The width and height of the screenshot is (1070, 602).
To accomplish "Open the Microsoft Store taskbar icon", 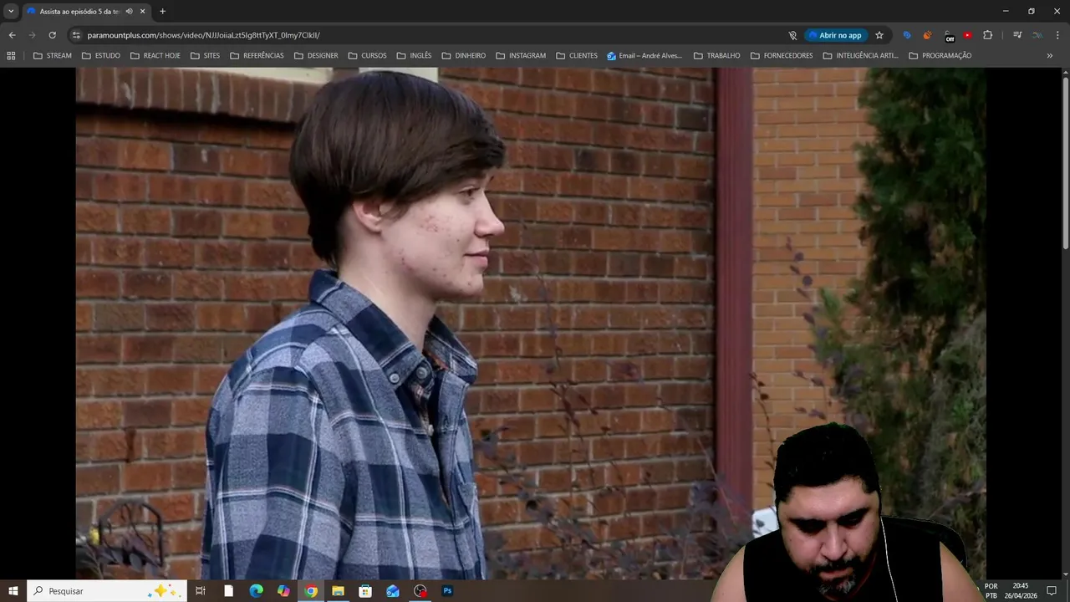I will [365, 591].
